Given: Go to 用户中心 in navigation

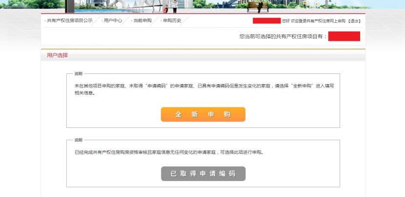Looking at the screenshot, I should [x=113, y=21].
